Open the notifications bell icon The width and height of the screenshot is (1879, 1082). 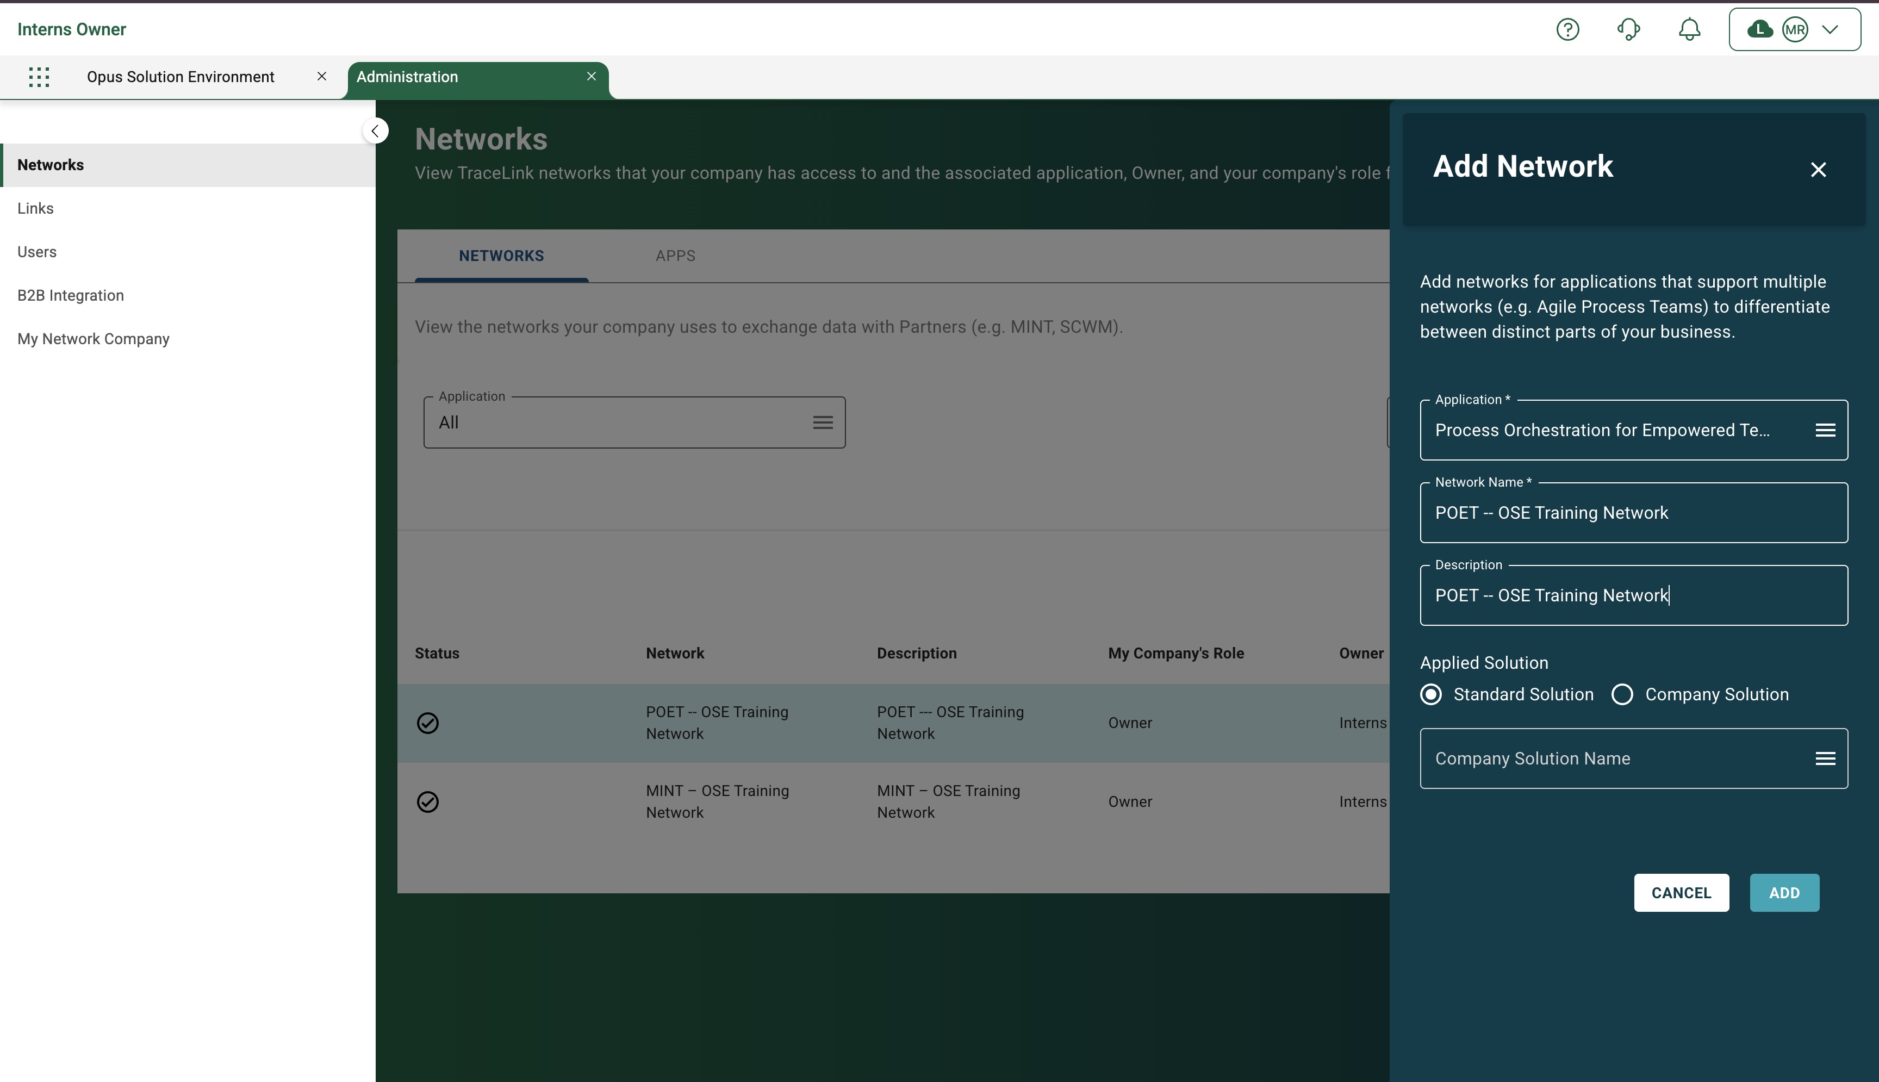(x=1690, y=30)
